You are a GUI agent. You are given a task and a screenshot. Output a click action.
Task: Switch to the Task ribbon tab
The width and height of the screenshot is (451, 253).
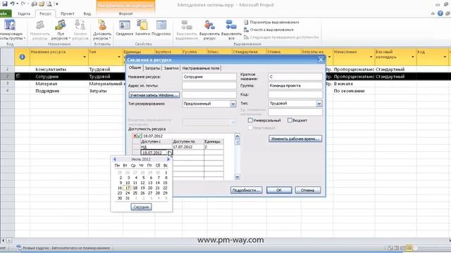click(x=24, y=13)
